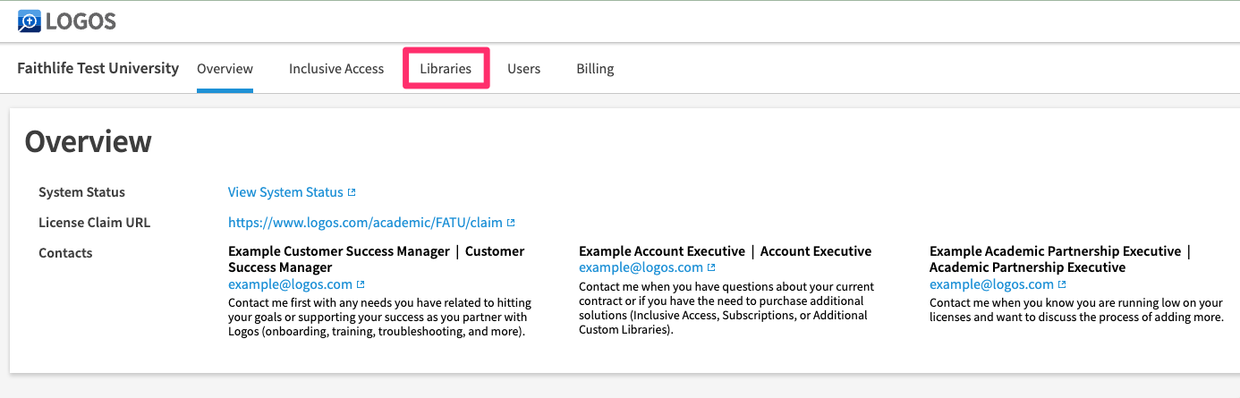Switch to the Inclusive Access tab
Screen dimensions: 1240x398
pos(336,69)
